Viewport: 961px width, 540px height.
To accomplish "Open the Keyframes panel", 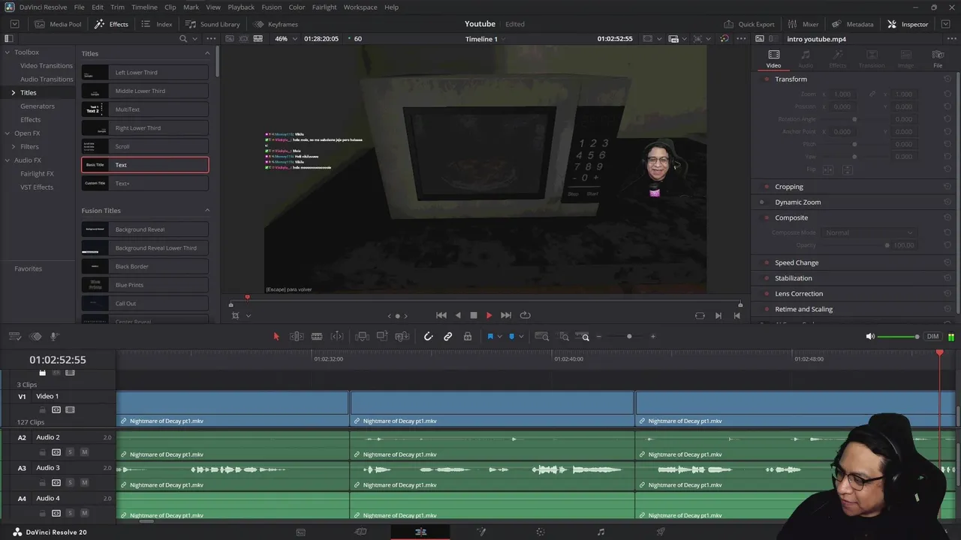I will coord(276,24).
